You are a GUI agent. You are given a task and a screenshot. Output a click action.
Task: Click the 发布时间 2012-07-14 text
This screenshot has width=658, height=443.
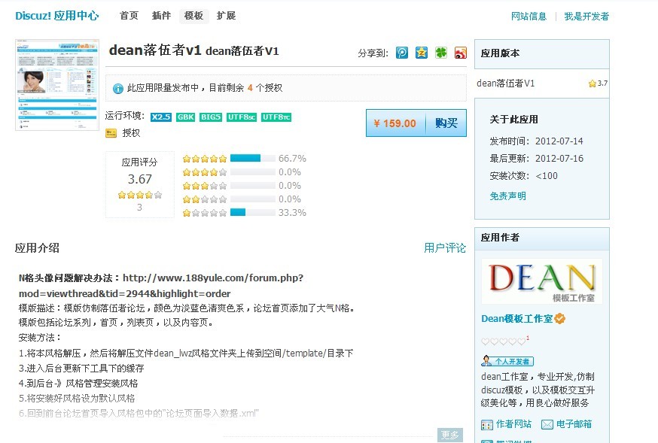click(536, 141)
